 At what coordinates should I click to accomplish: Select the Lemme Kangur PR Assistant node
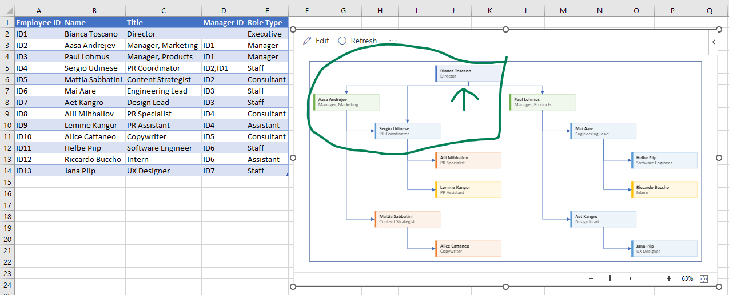click(x=468, y=189)
